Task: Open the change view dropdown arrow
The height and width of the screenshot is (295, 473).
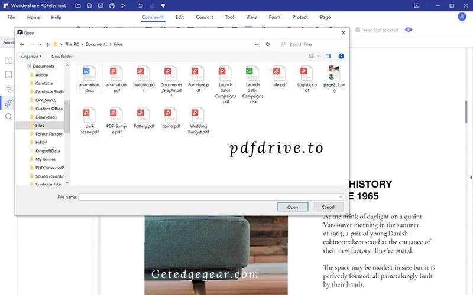Action: coord(318,56)
